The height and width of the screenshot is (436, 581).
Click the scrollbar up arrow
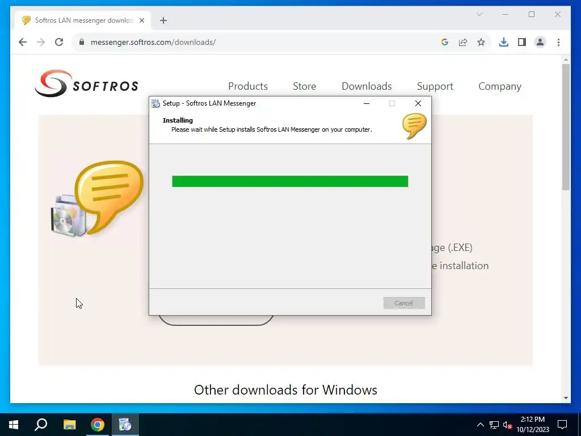click(x=566, y=59)
